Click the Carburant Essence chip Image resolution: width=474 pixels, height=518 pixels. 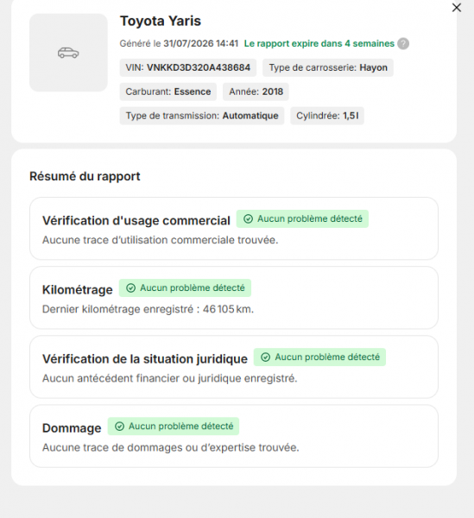(x=168, y=92)
